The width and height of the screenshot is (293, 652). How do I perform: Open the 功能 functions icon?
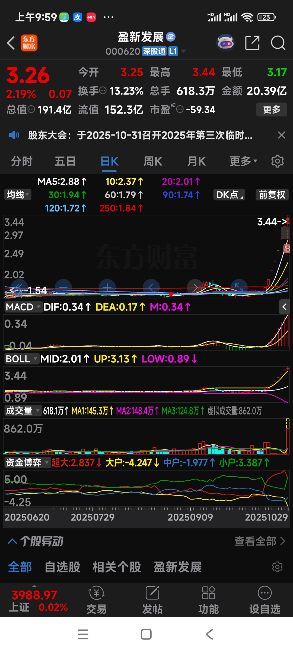tap(208, 600)
